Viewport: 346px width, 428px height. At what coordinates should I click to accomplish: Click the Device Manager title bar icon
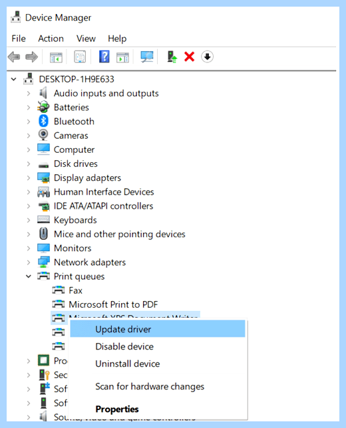[16, 17]
